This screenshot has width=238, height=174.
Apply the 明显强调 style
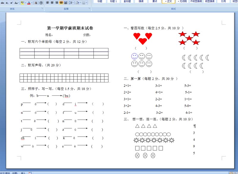coord(210,1)
